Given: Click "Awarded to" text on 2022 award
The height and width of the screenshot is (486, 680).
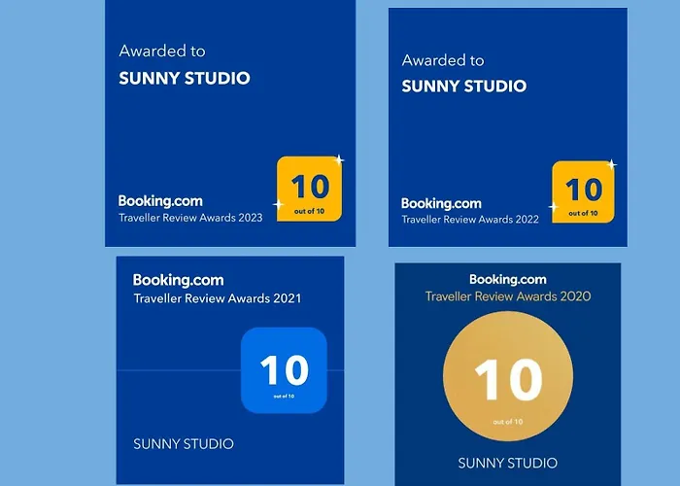Looking at the screenshot, I should (x=443, y=60).
